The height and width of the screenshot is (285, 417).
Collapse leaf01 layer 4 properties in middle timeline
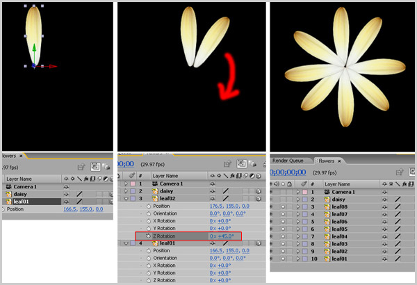tap(126, 243)
